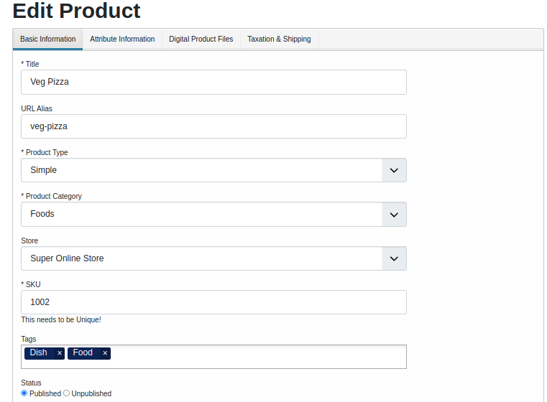547x402 pixels.
Task: Click the Dish tag label
Action: tap(39, 353)
